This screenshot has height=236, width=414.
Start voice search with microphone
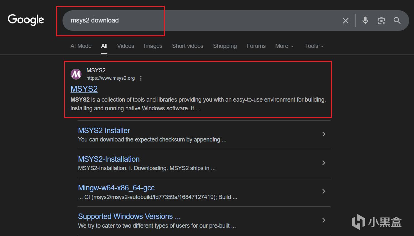tap(365, 21)
